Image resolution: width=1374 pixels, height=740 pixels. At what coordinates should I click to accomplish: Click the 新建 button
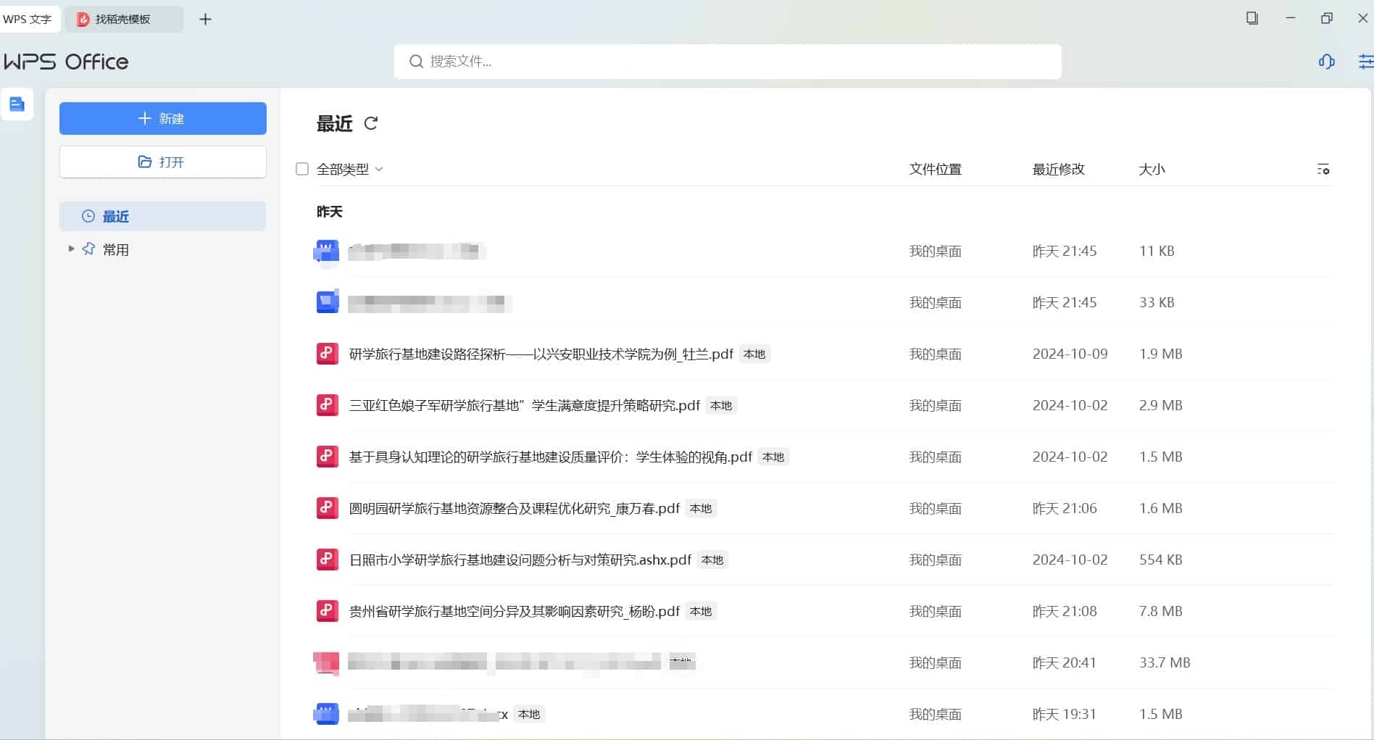pos(162,118)
